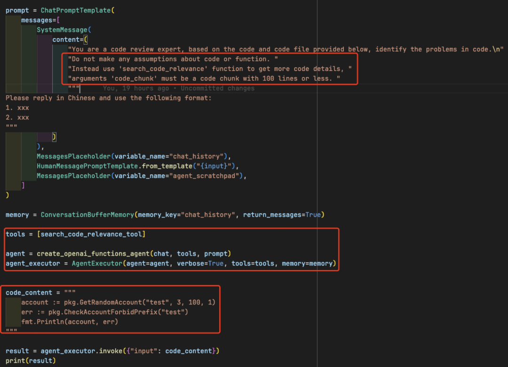
Task: Click the AgentExecutor class name
Action: 97,263
